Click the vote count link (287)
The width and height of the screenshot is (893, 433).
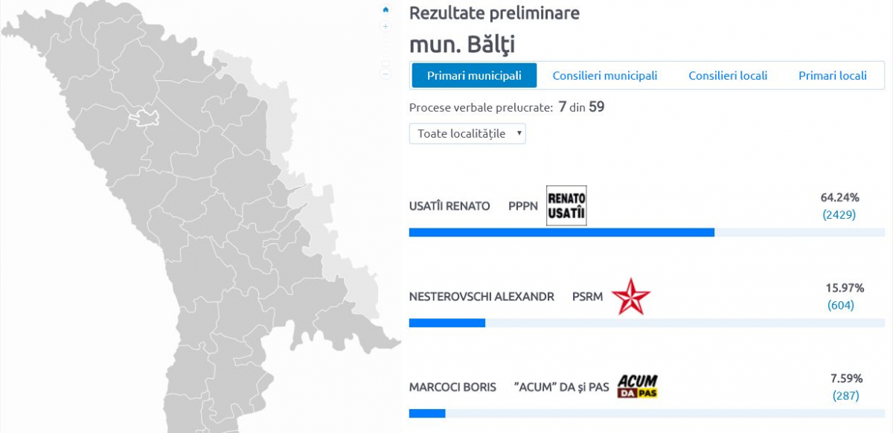(x=845, y=396)
